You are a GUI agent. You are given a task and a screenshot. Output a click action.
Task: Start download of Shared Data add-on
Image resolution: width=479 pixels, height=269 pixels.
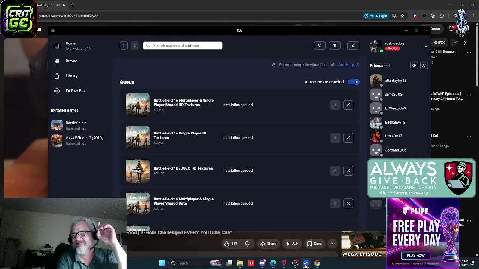335,204
